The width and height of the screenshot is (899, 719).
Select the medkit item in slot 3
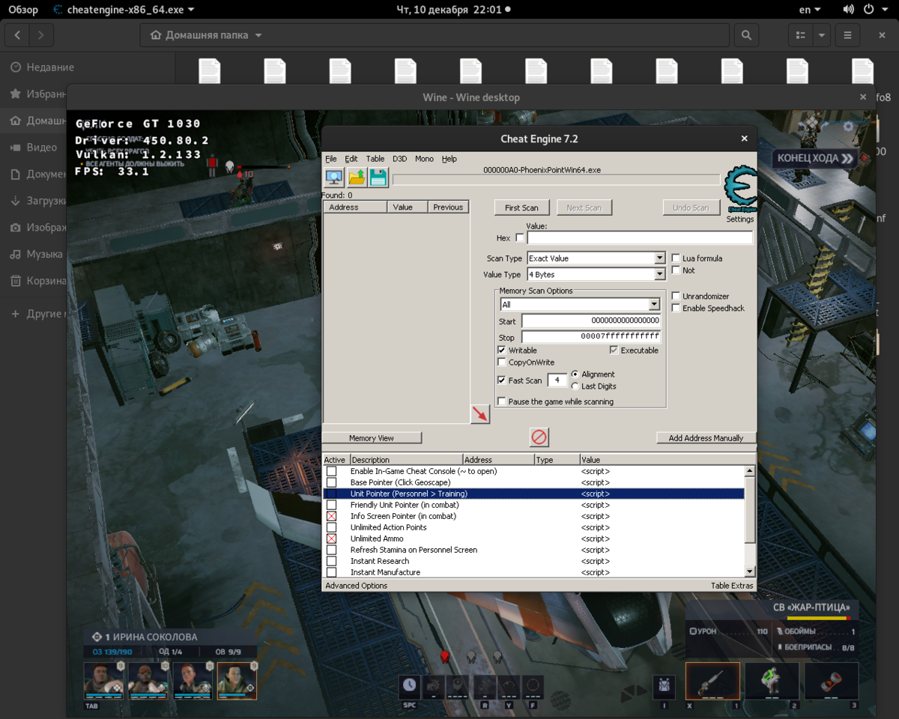832,681
